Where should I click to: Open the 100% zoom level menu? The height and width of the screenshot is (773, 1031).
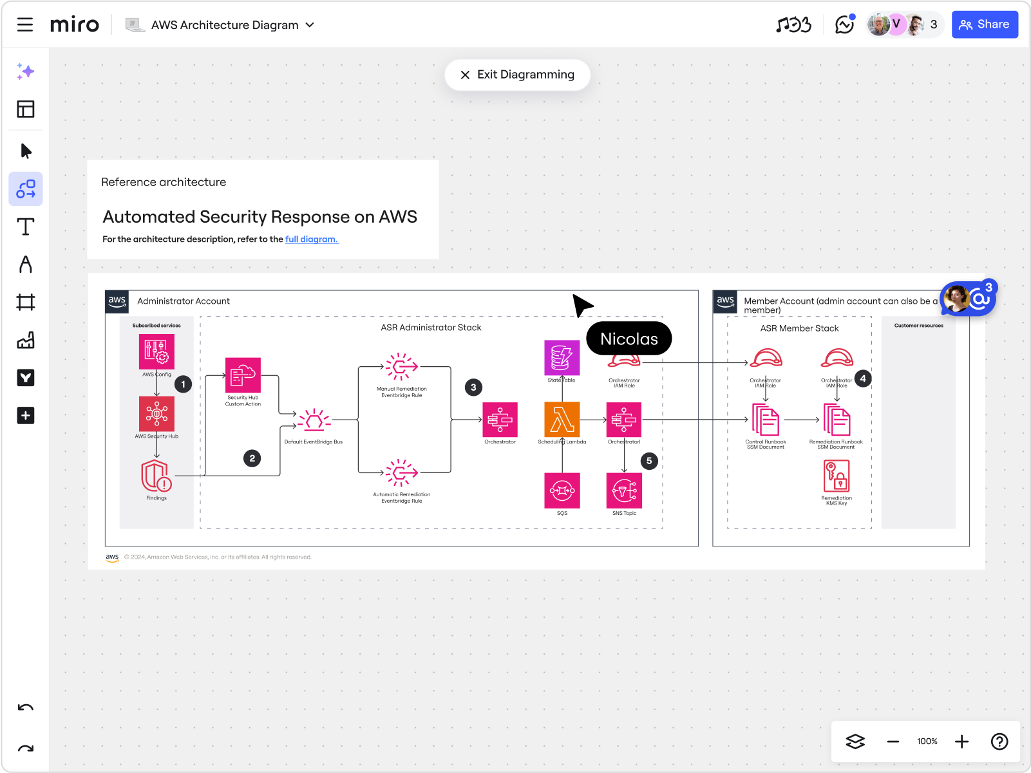927,741
